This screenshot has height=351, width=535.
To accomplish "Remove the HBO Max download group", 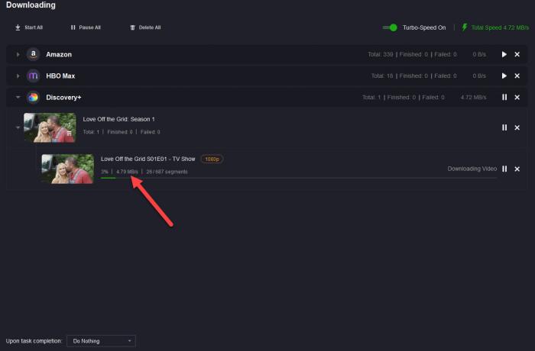I will pos(517,76).
